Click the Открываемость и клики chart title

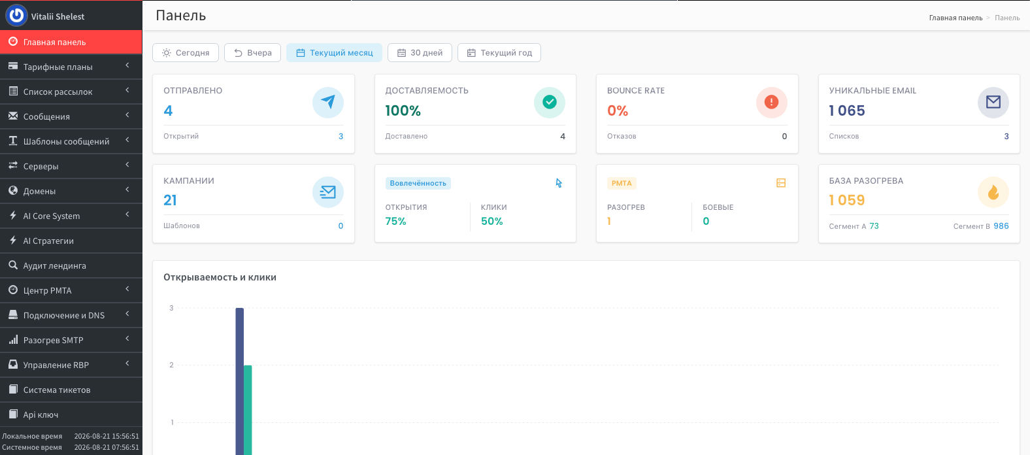pyautogui.click(x=220, y=277)
